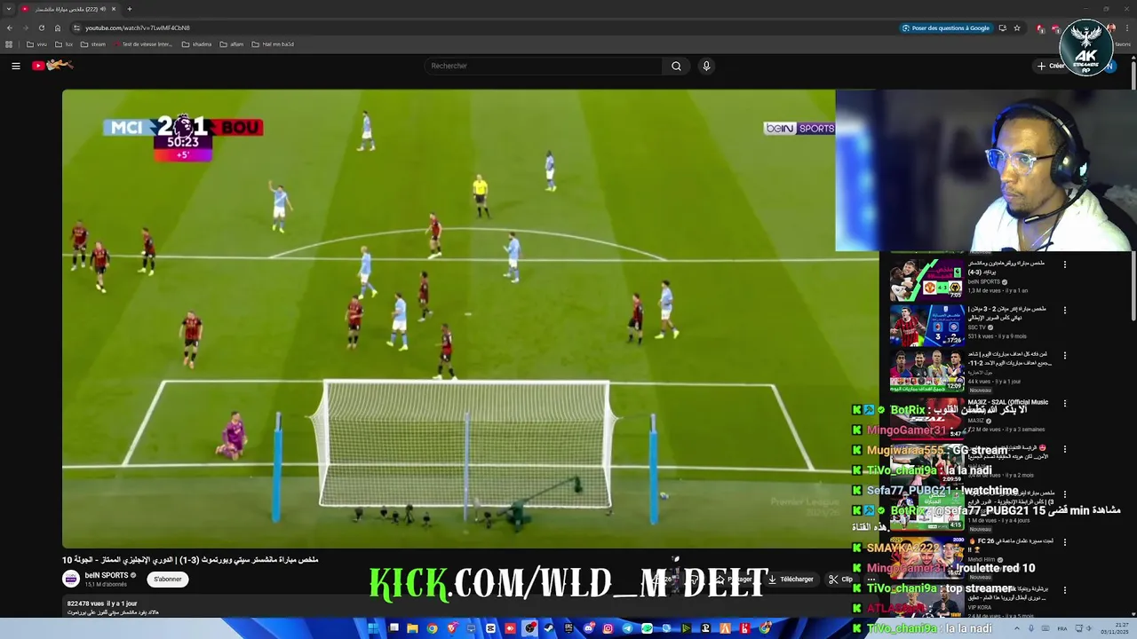The height and width of the screenshot is (639, 1137).
Task: Open the 12:09 goals compilation thumbnail
Action: pos(926,372)
